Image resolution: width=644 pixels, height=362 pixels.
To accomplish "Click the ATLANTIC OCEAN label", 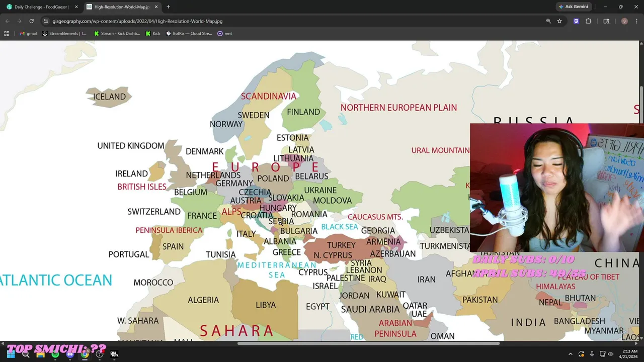I will point(56,281).
